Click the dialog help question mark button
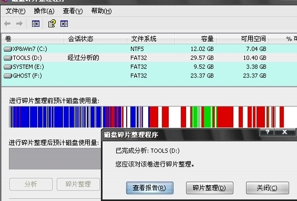The height and width of the screenshot is (201, 297). 267,132
